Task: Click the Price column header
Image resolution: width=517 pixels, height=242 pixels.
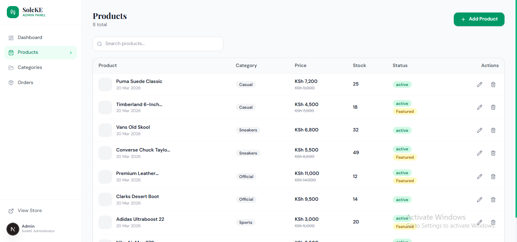Action: pyautogui.click(x=301, y=66)
